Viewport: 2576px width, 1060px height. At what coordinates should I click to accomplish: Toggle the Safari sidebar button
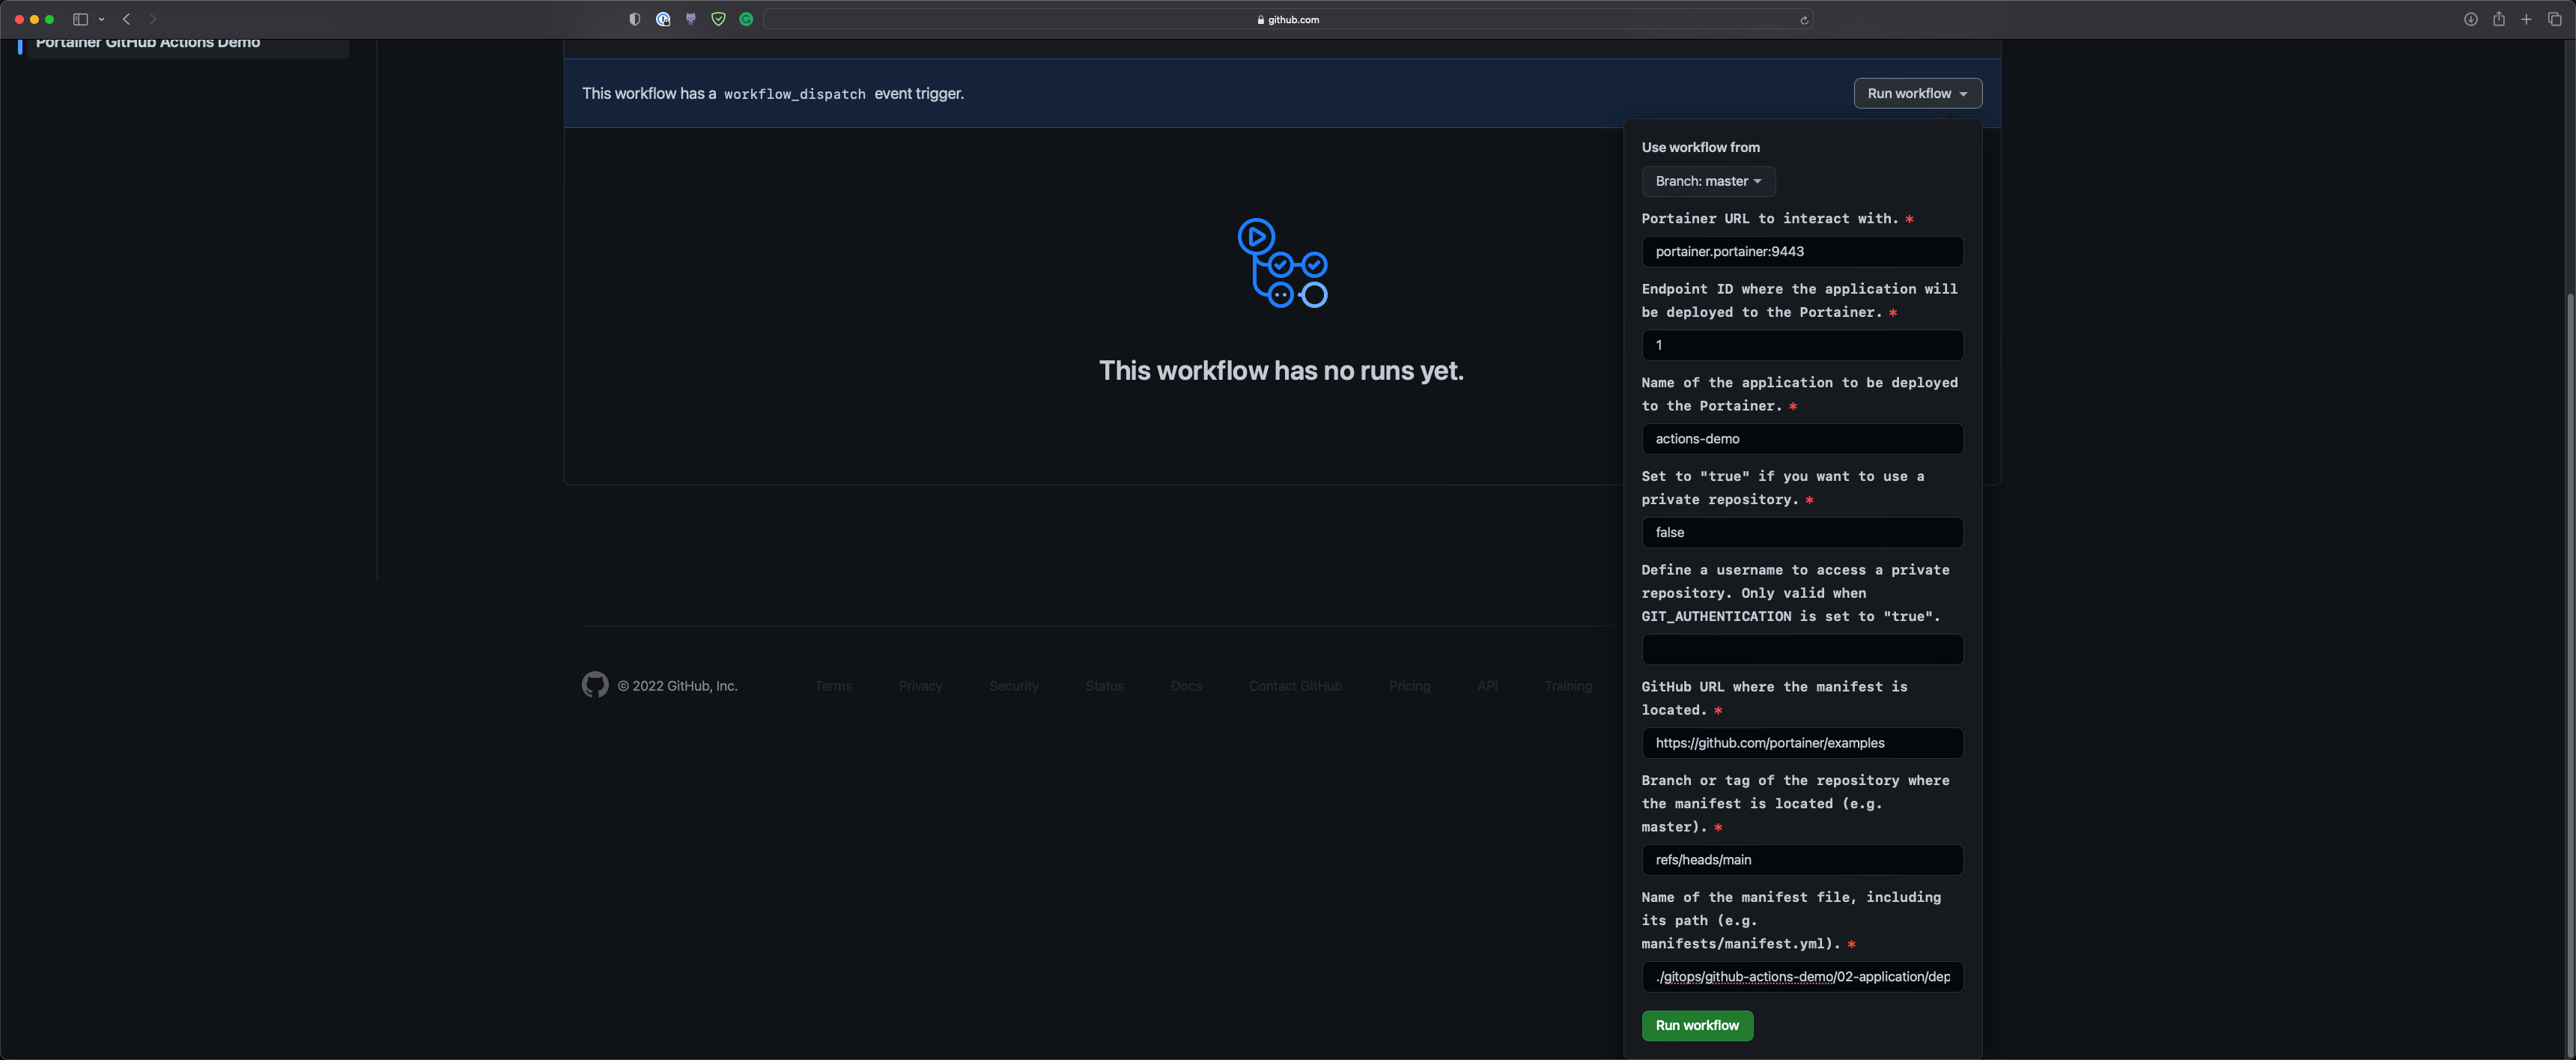80,19
